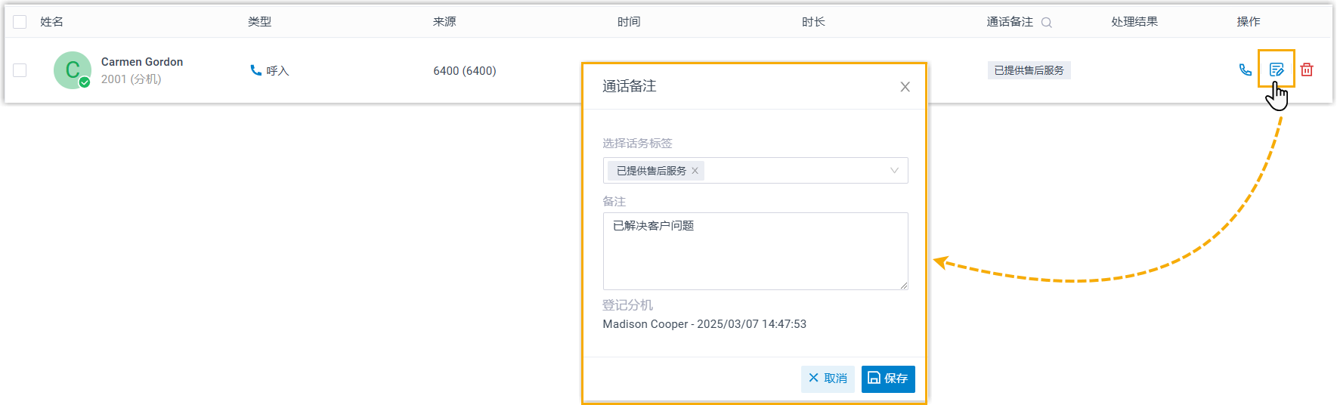
Task: Click the 已提供售后服务 tag in table row
Action: [x=1029, y=70]
